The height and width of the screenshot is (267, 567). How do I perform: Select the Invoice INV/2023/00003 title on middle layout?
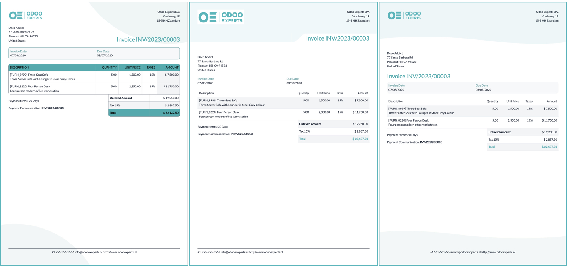[337, 38]
